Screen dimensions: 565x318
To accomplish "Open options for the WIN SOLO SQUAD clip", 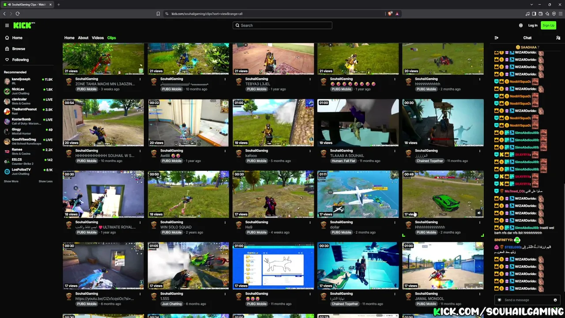I will 225,222.
